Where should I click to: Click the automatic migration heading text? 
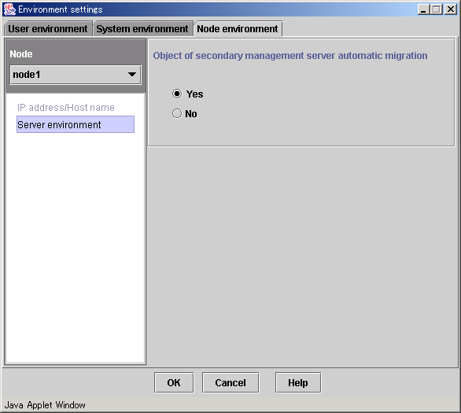click(290, 56)
